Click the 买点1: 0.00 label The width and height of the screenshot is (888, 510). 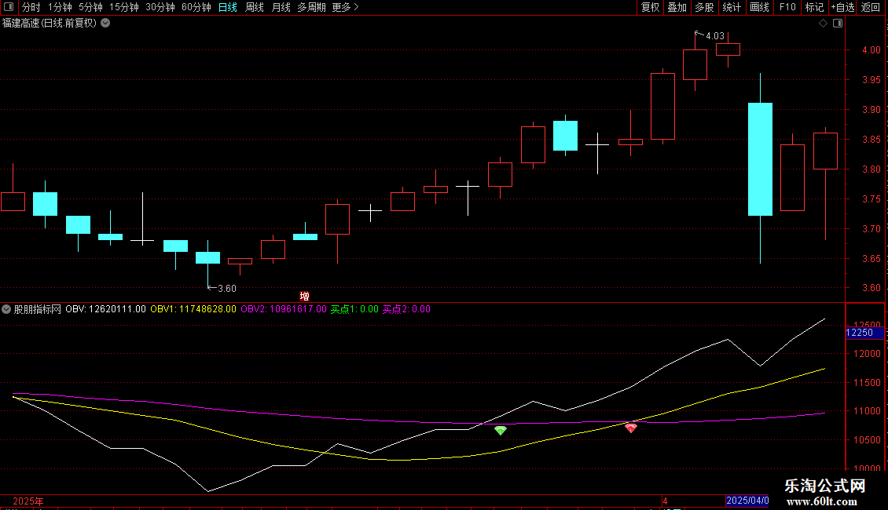pos(354,309)
